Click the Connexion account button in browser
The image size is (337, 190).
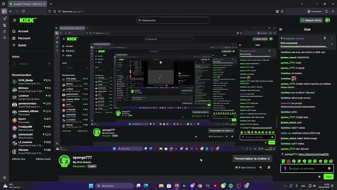pos(314,11)
